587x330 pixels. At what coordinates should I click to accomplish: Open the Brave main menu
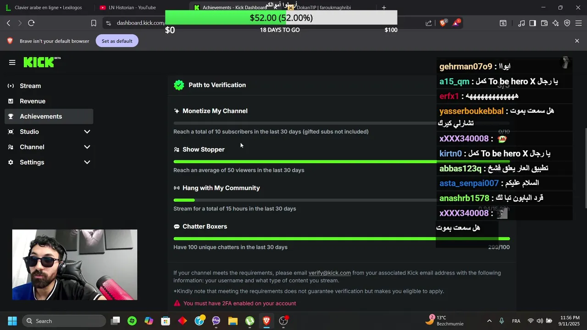[579, 23]
